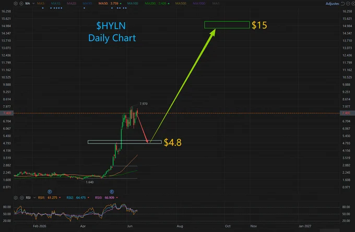Click the MA1000 legend label
The image size is (355, 232).
199,4
